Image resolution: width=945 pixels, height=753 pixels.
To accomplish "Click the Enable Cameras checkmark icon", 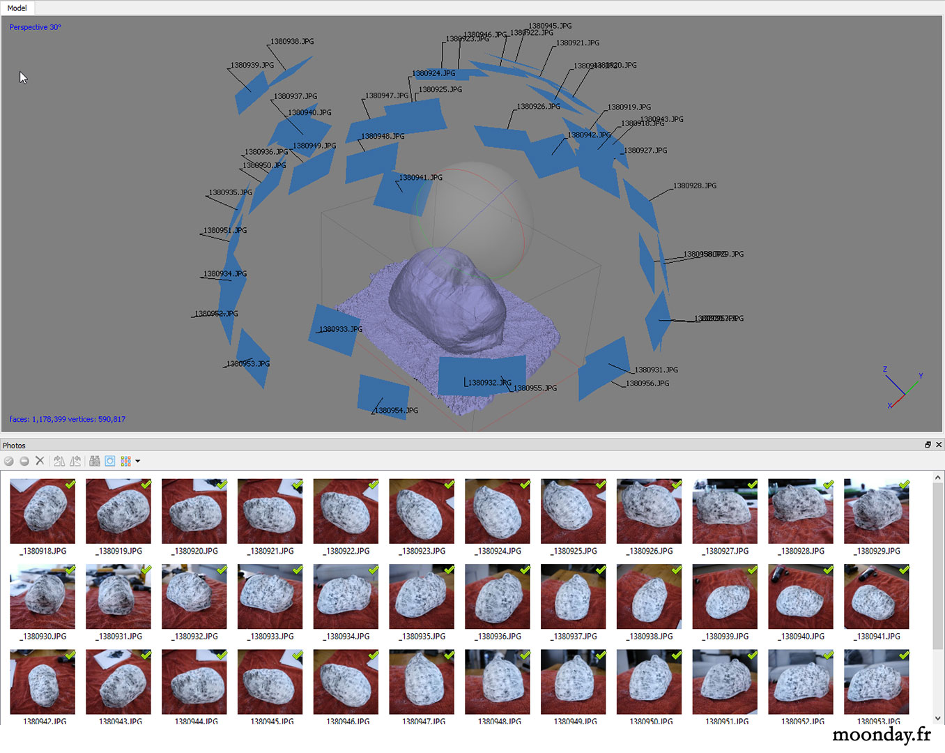I will (9, 461).
